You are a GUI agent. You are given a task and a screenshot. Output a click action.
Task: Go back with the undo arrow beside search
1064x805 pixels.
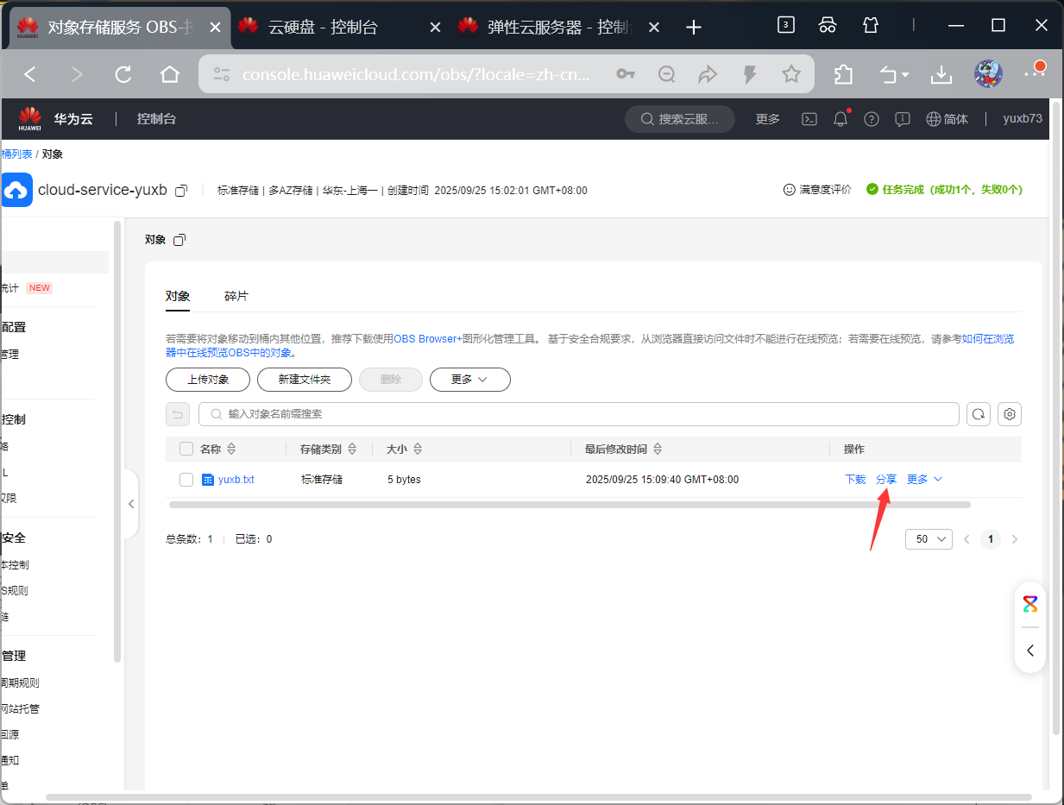click(x=178, y=414)
